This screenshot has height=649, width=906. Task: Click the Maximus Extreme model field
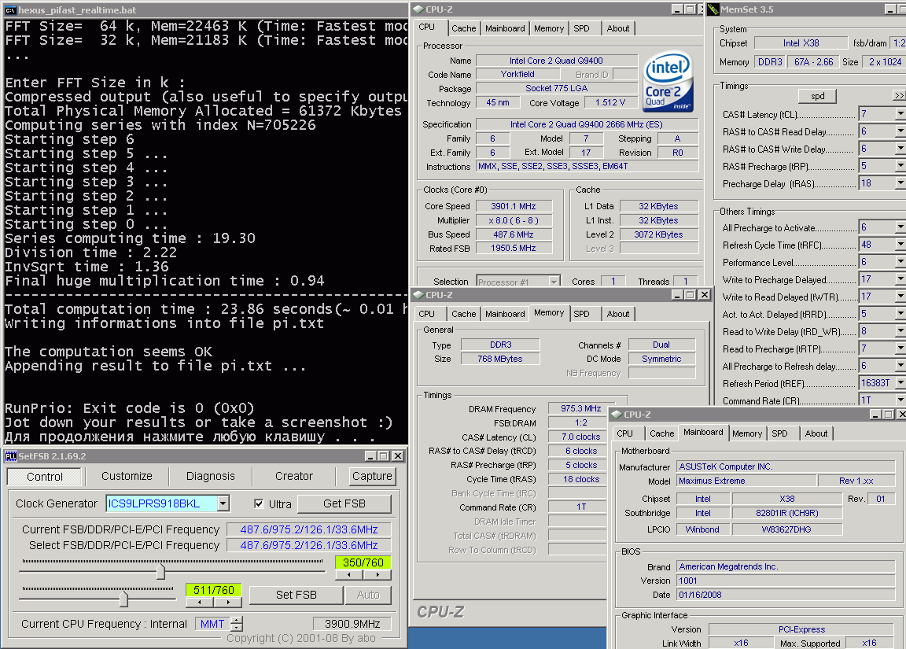point(746,481)
